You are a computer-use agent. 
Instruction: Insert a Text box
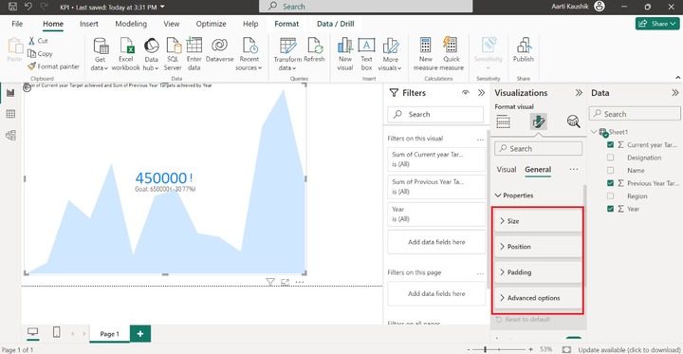(x=366, y=54)
